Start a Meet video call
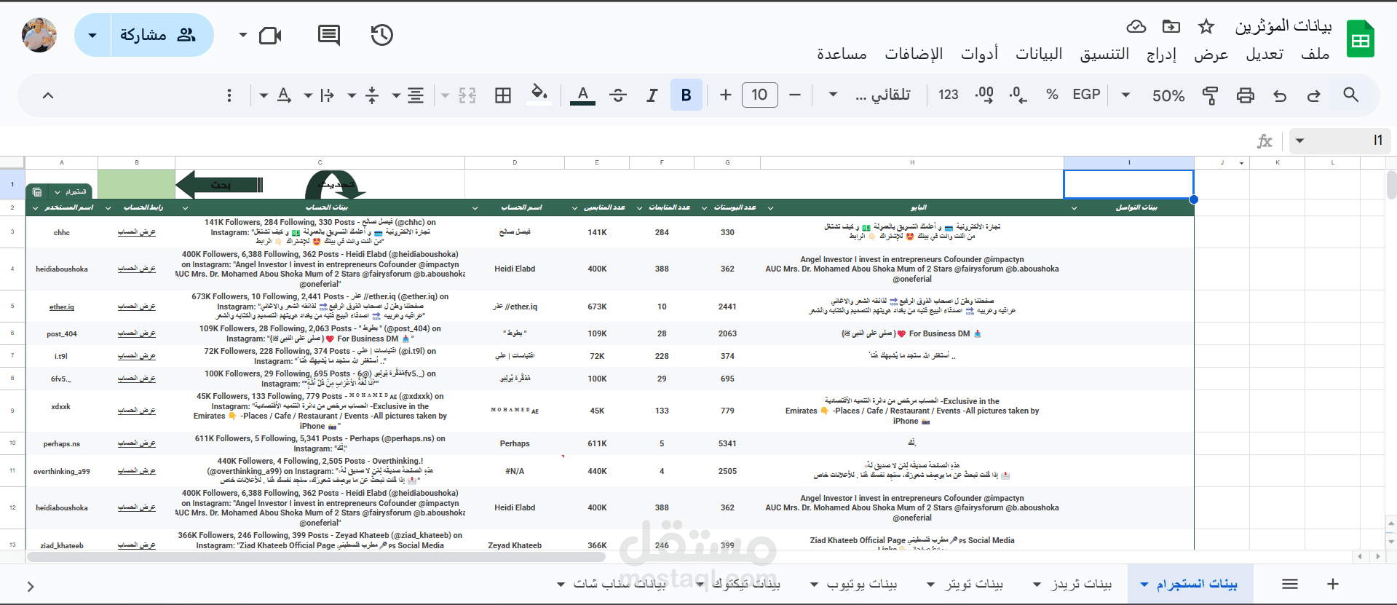 click(270, 35)
